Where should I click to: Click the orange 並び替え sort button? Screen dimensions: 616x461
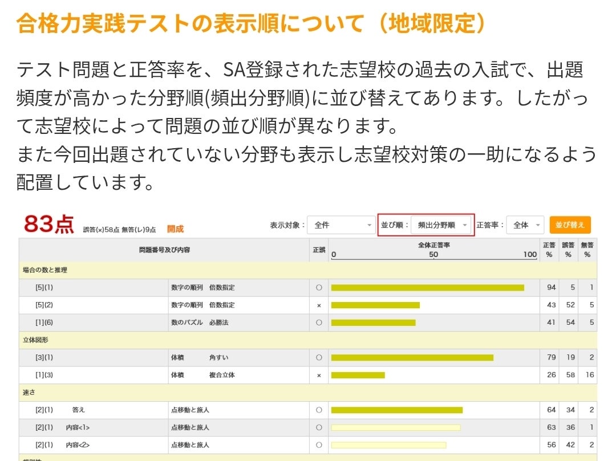point(570,225)
